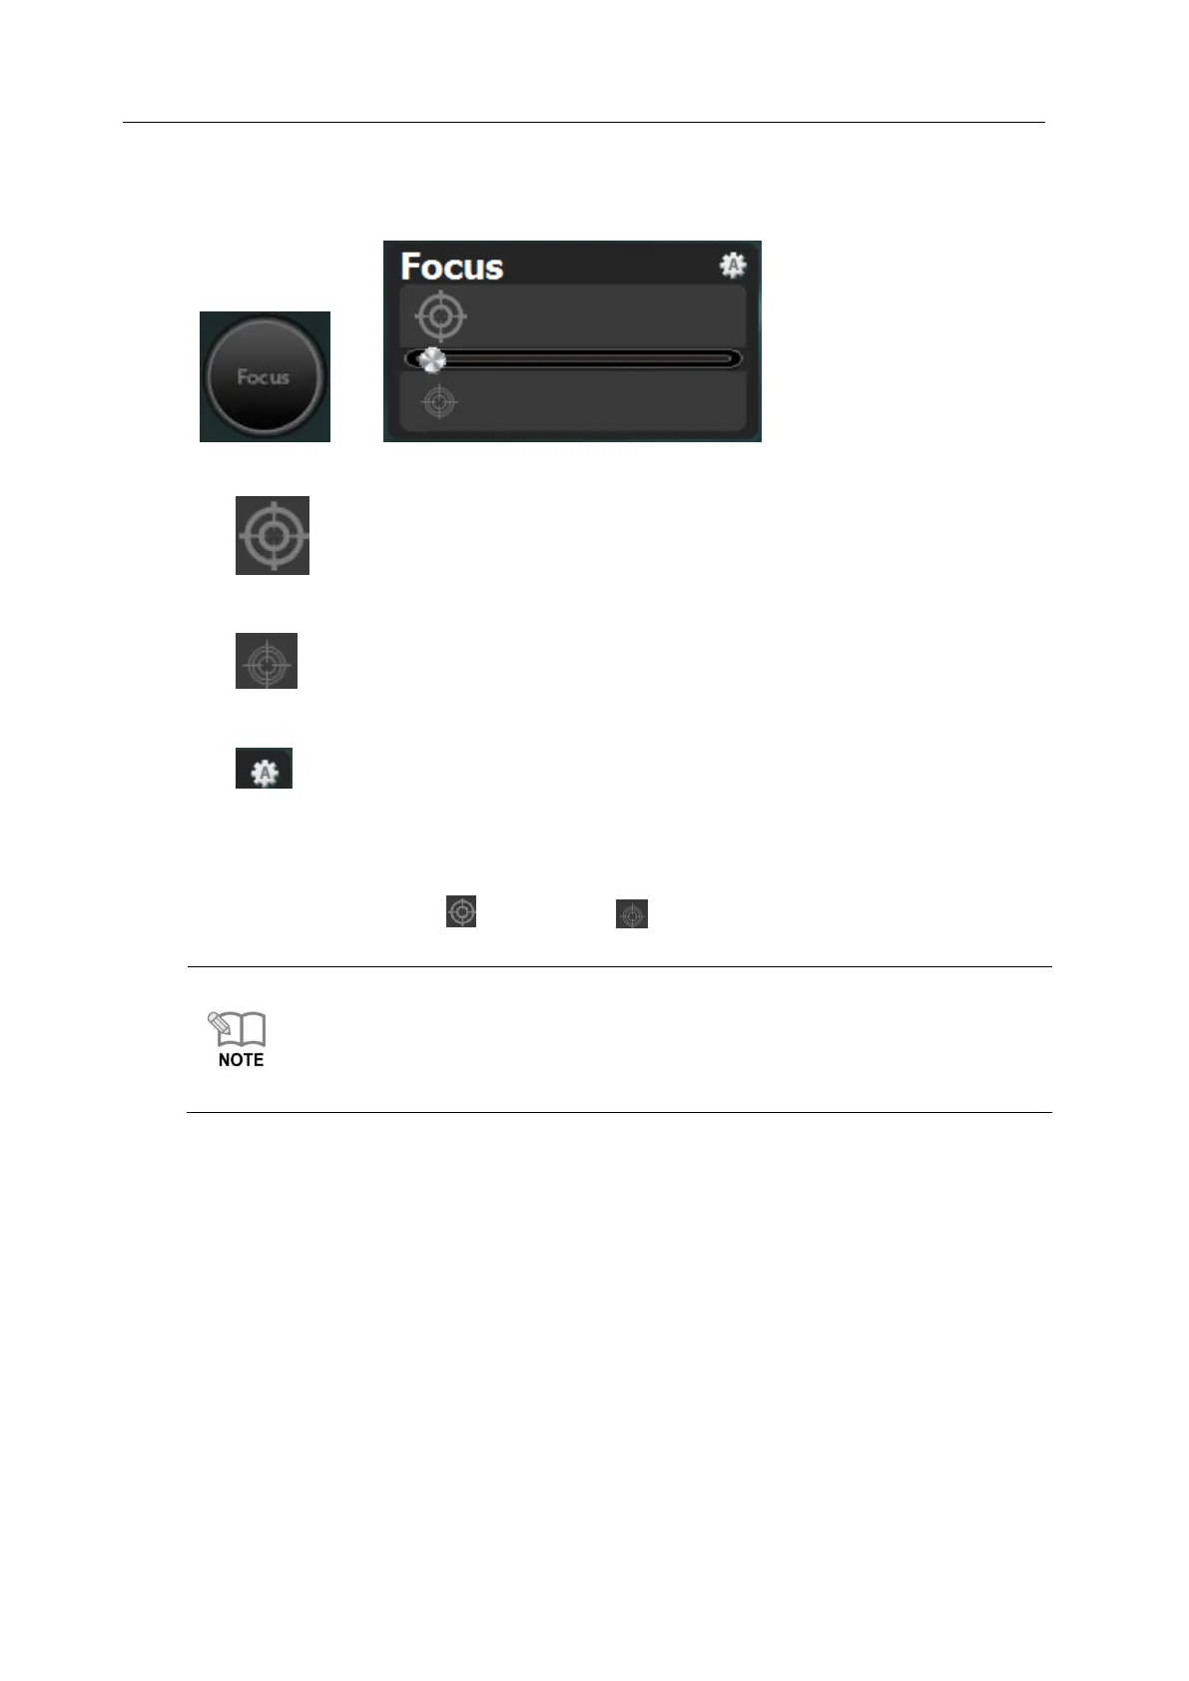Click the Focus slider knob

click(x=430, y=359)
